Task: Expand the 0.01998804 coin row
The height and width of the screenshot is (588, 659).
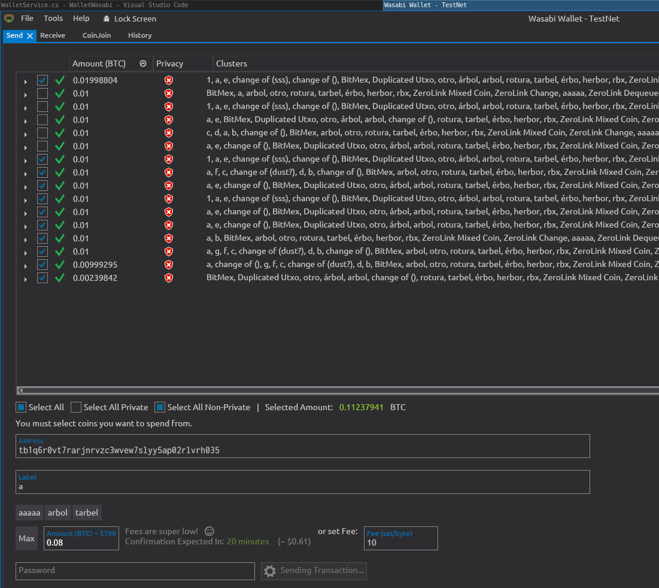Action: (x=26, y=81)
